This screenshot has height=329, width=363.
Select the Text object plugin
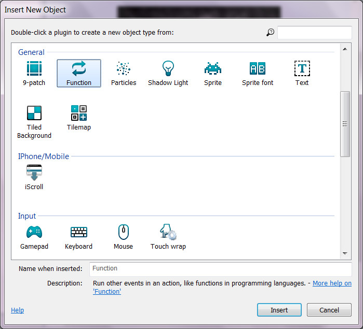tap(302, 69)
